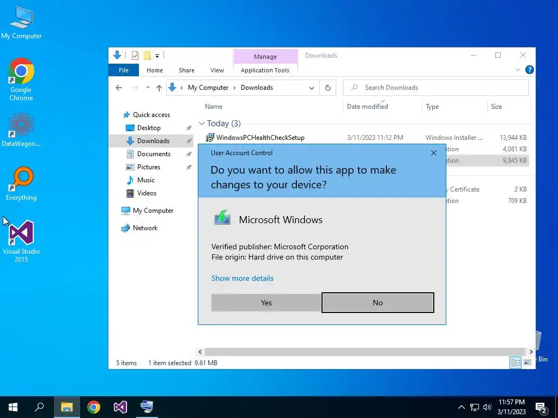Select the Manage contextual tab
This screenshot has width=558, height=418.
pyautogui.click(x=265, y=57)
